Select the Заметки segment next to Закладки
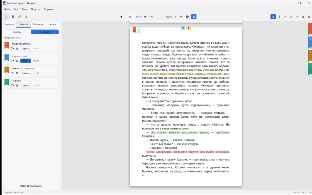The width and height of the screenshot is (312, 195). pos(17,32)
